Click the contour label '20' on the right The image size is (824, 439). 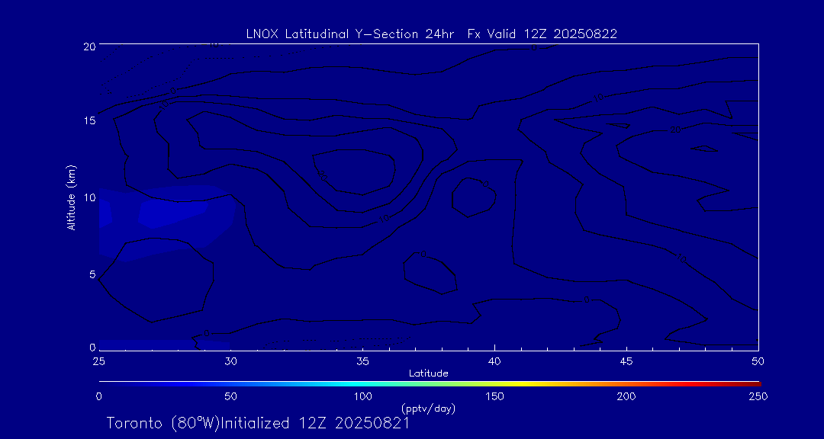675,130
